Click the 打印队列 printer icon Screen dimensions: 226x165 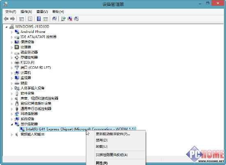17,63
